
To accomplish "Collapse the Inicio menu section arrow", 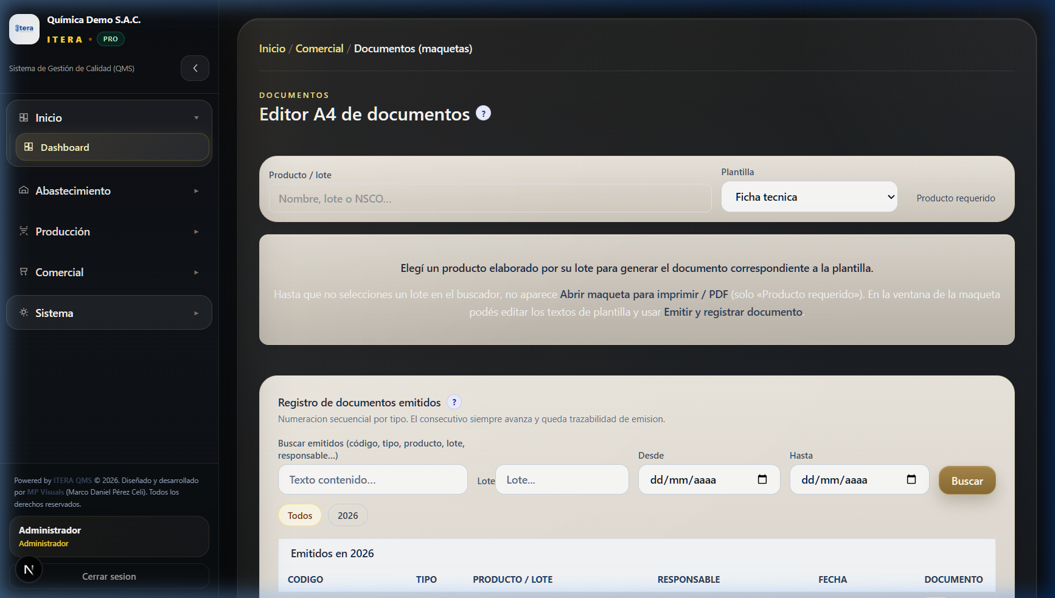I will tap(197, 117).
